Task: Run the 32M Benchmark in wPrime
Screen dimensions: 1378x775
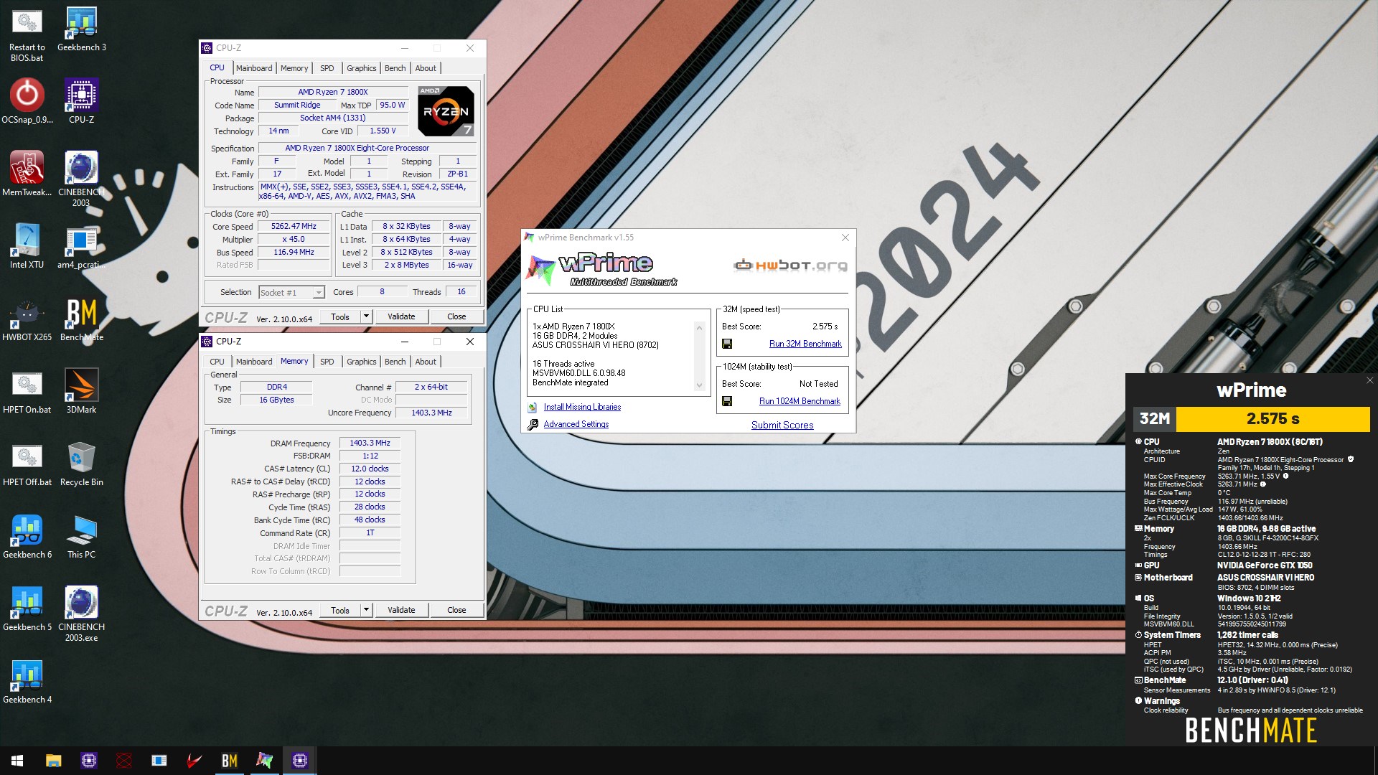Action: tap(805, 344)
